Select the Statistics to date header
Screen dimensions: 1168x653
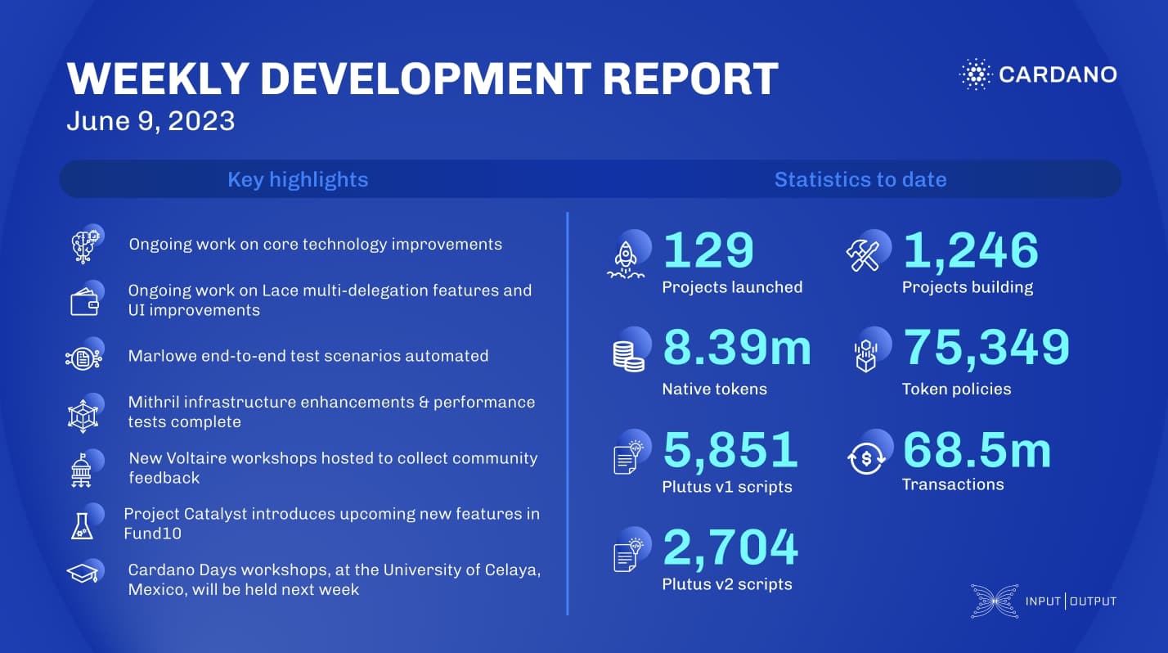860,179
